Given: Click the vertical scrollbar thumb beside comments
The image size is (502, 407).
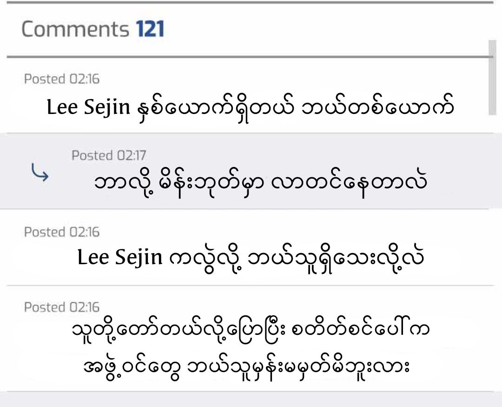Looking at the screenshot, I should tap(492, 77).
